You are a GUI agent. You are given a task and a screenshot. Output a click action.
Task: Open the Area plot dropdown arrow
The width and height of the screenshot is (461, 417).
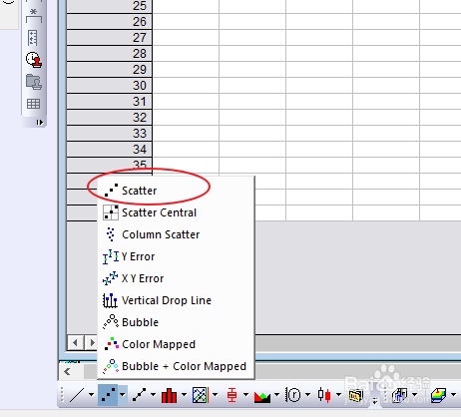tap(276, 395)
